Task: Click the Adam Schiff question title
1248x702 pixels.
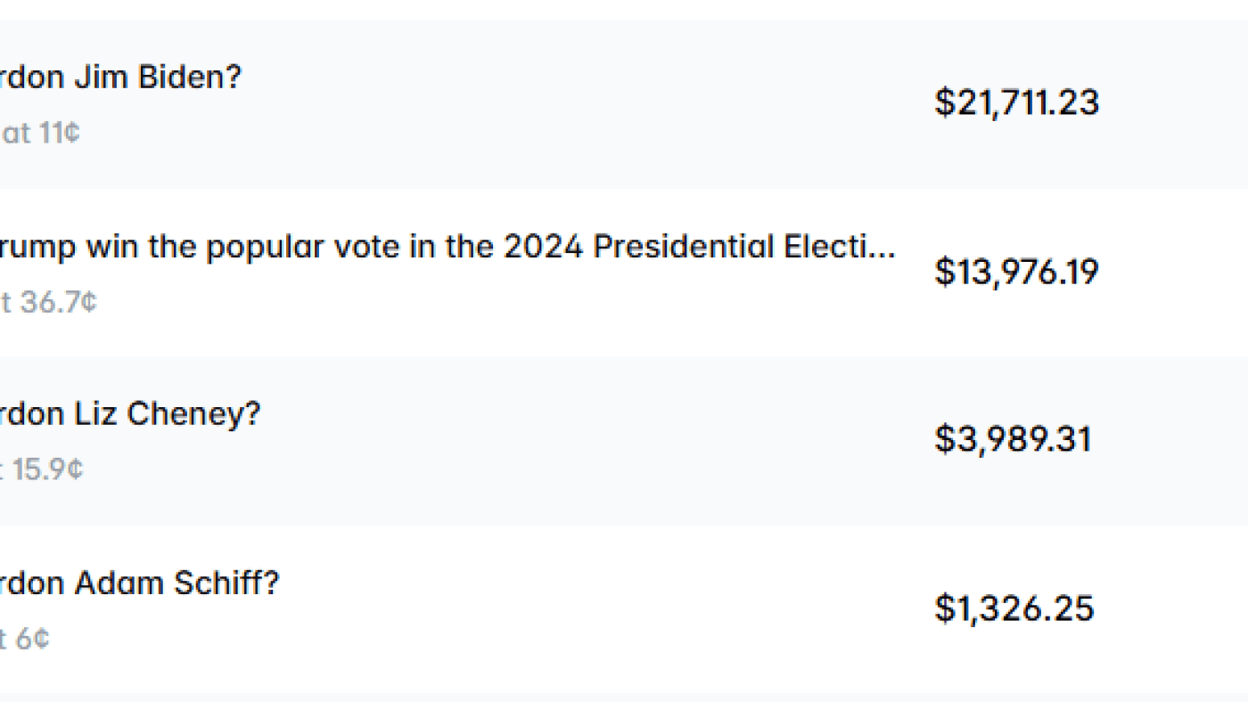Action: [140, 584]
